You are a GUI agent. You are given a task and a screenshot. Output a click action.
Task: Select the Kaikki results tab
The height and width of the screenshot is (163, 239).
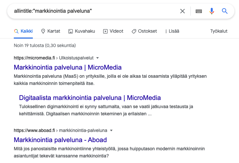point(23,31)
